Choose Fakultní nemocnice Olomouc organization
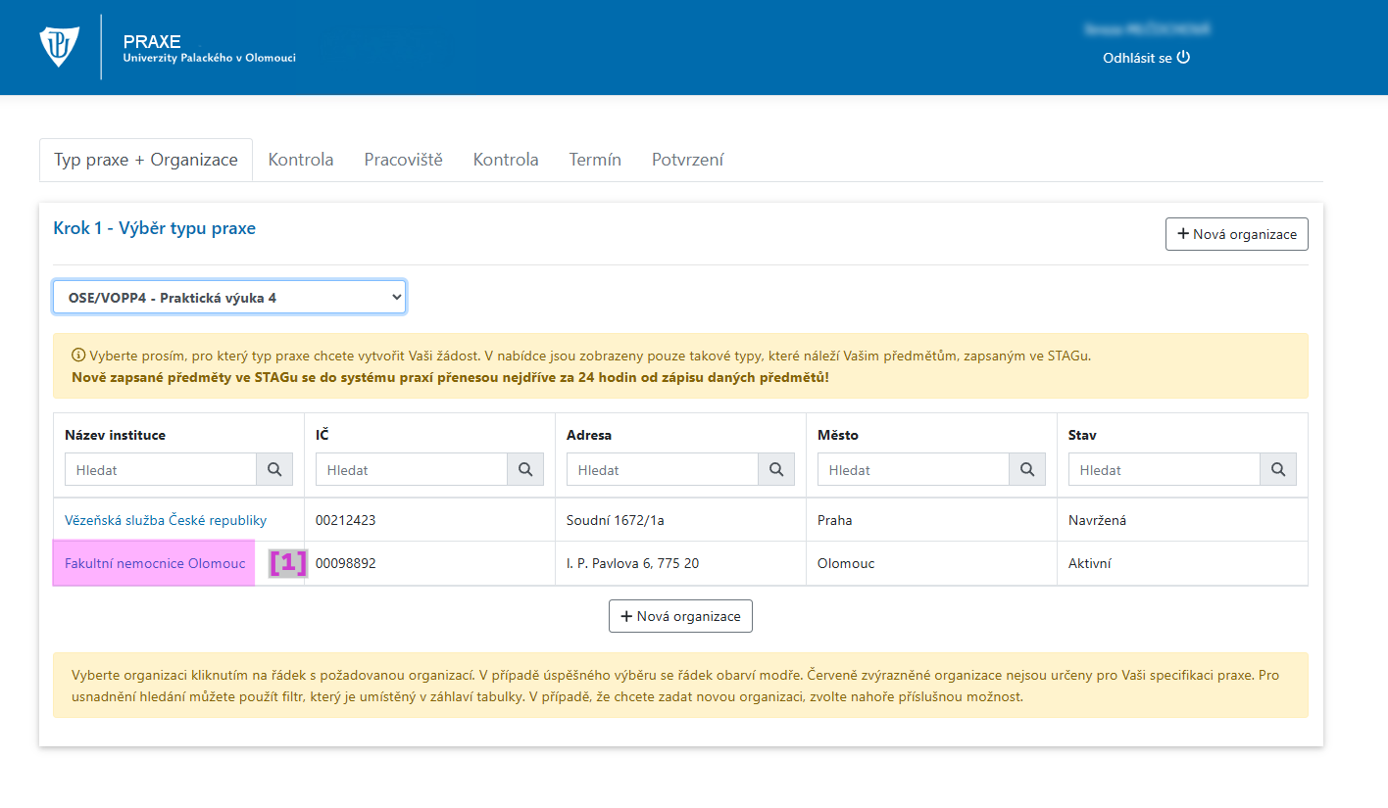This screenshot has width=1388, height=808. pos(155,563)
